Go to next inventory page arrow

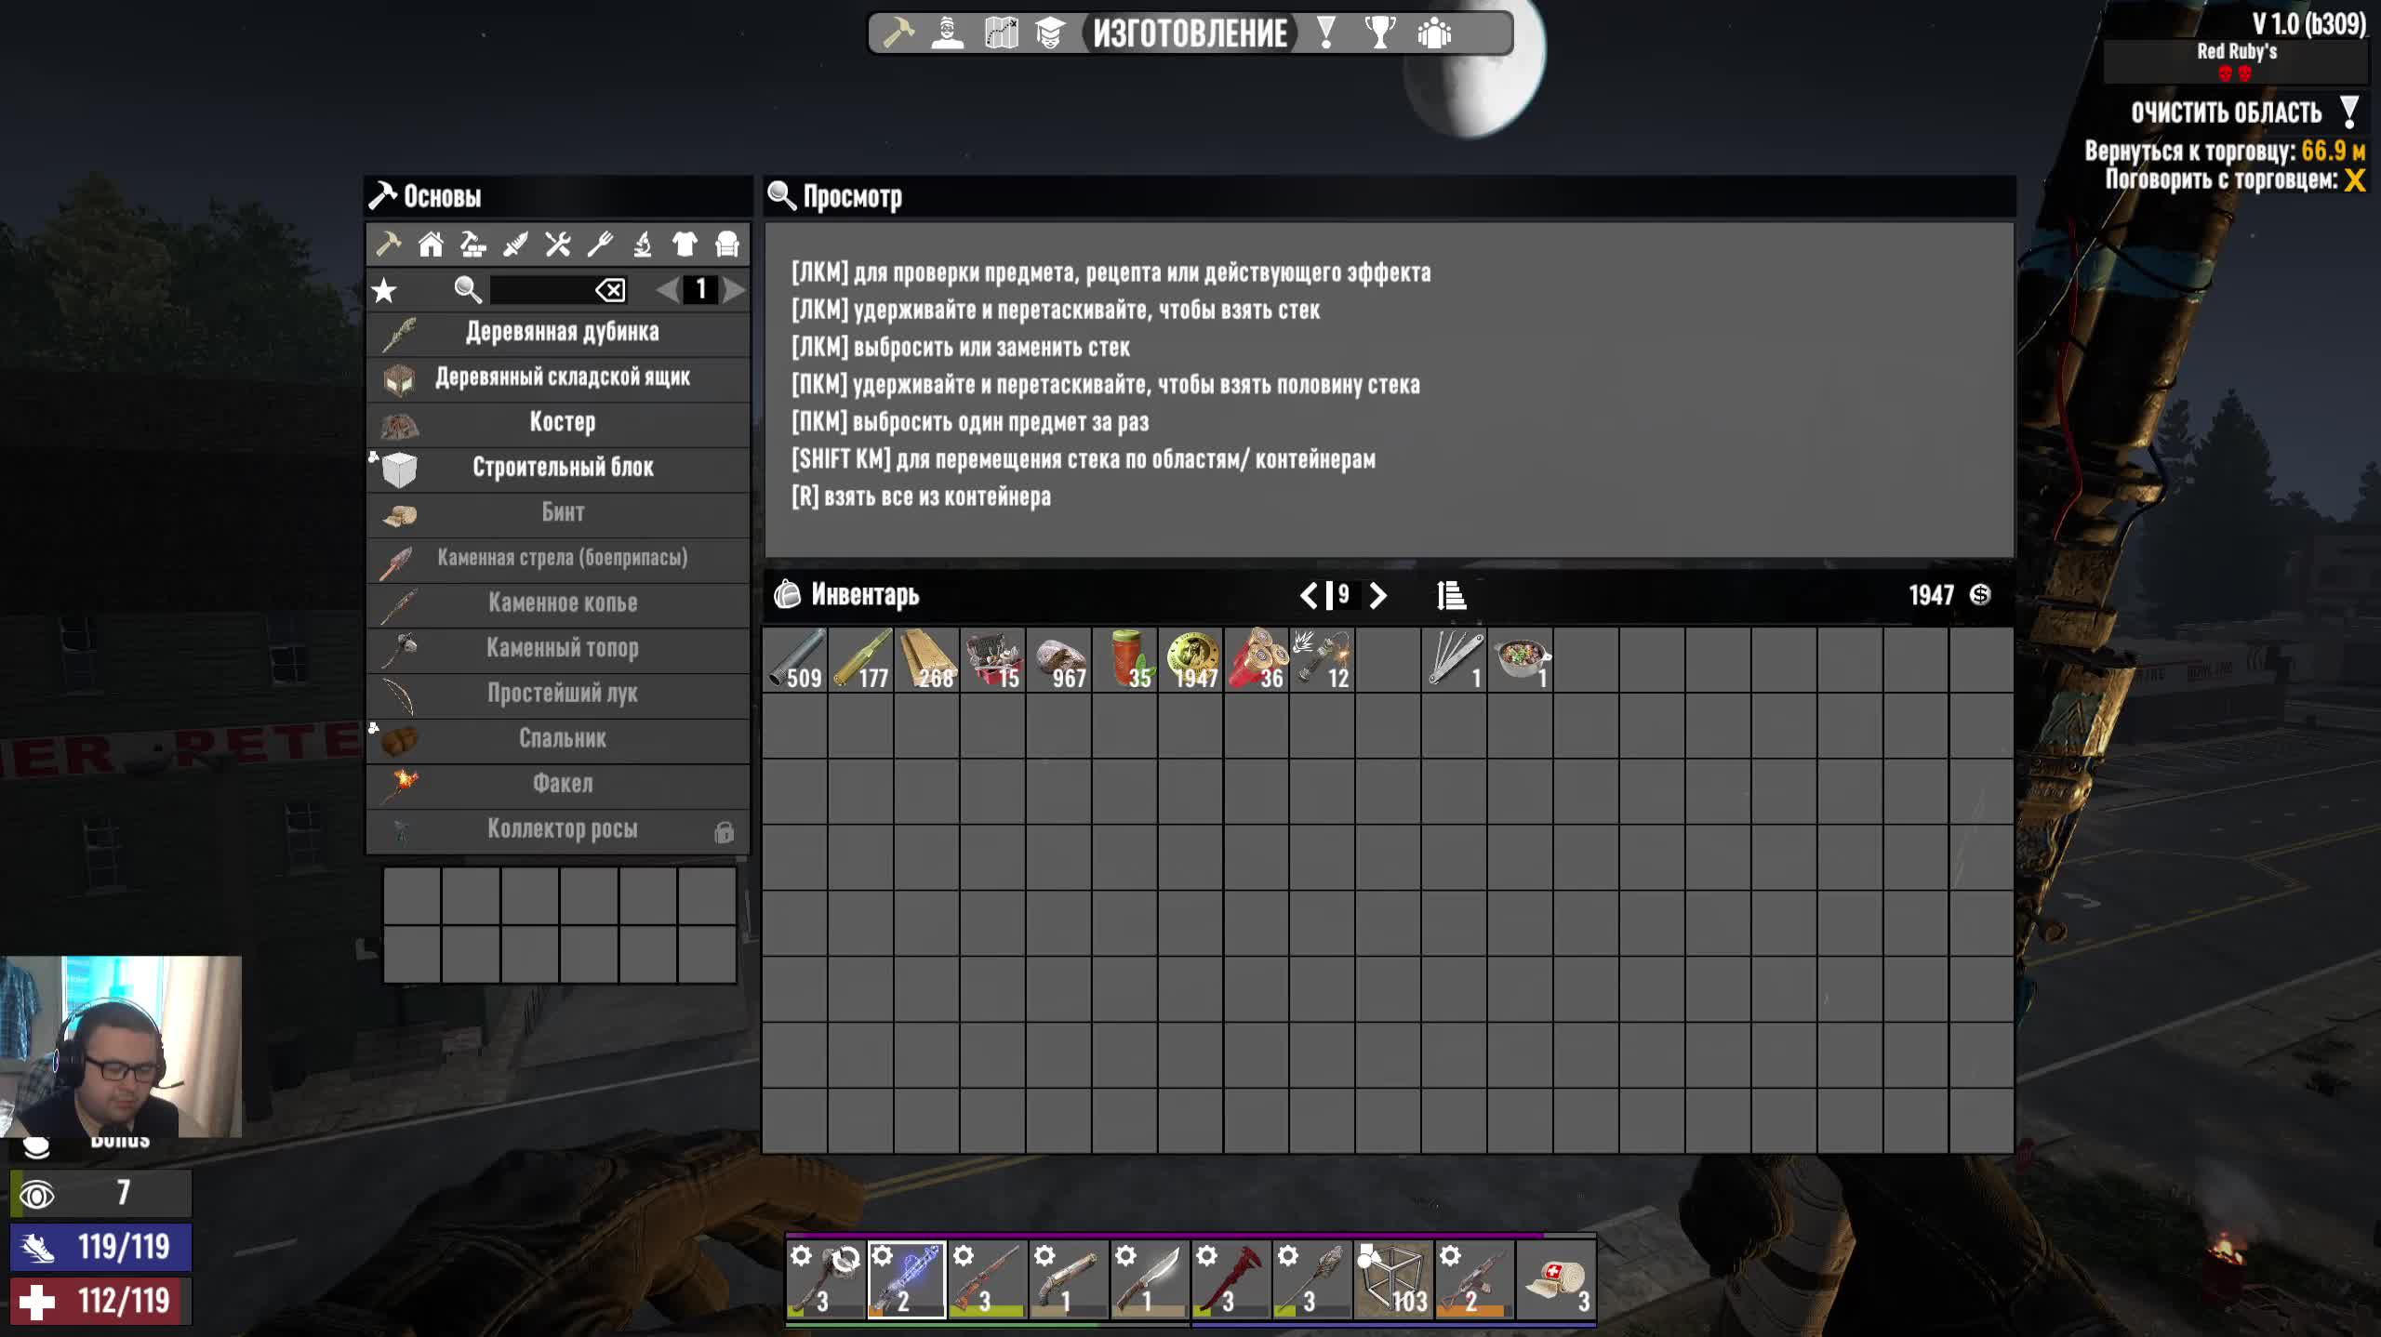click(x=1378, y=595)
